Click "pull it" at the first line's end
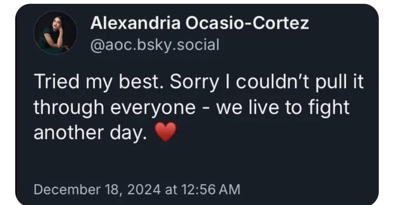 point(339,83)
